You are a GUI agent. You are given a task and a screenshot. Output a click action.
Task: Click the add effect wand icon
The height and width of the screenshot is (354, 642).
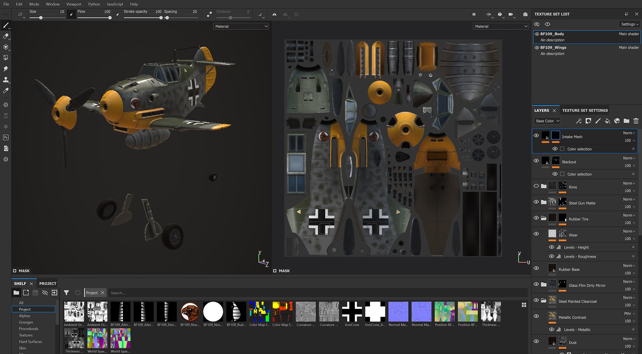click(x=579, y=121)
